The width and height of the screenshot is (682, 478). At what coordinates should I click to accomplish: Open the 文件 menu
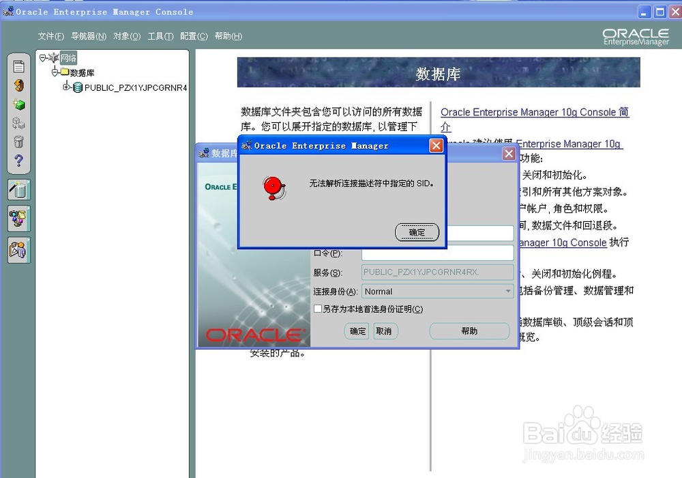pos(49,36)
